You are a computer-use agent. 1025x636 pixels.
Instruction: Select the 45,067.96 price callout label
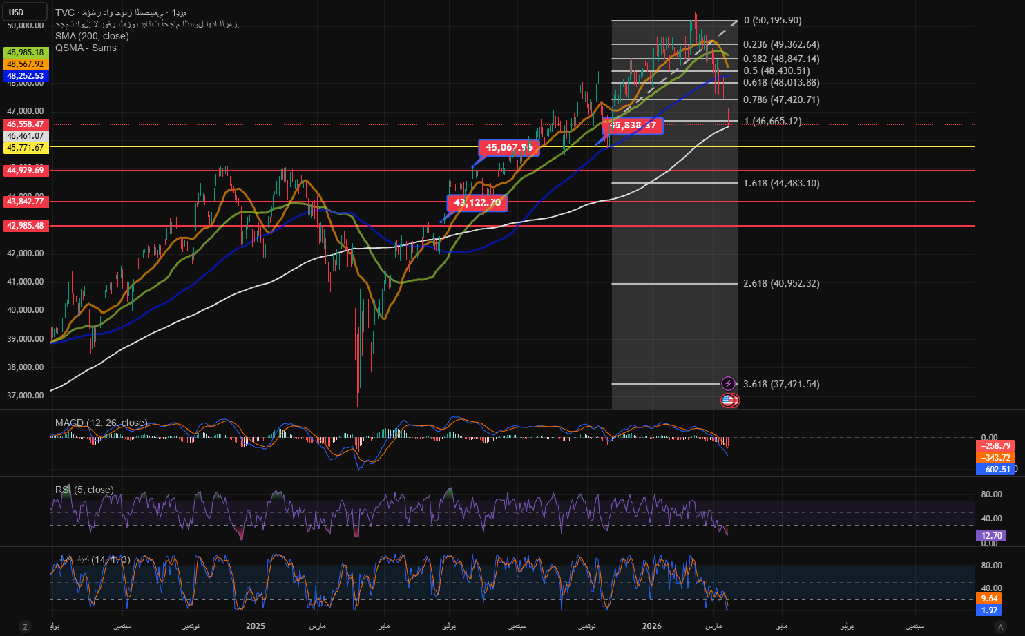pyautogui.click(x=509, y=147)
